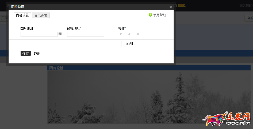Move the row up with the up arrow
Image resolution: width=253 pixels, height=129 pixels.
[x=121, y=34]
